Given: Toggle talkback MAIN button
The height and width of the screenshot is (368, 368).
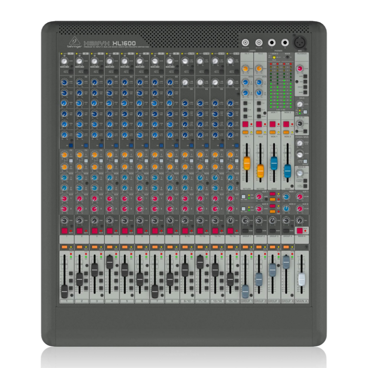Looking at the screenshot, I should pos(305,92).
